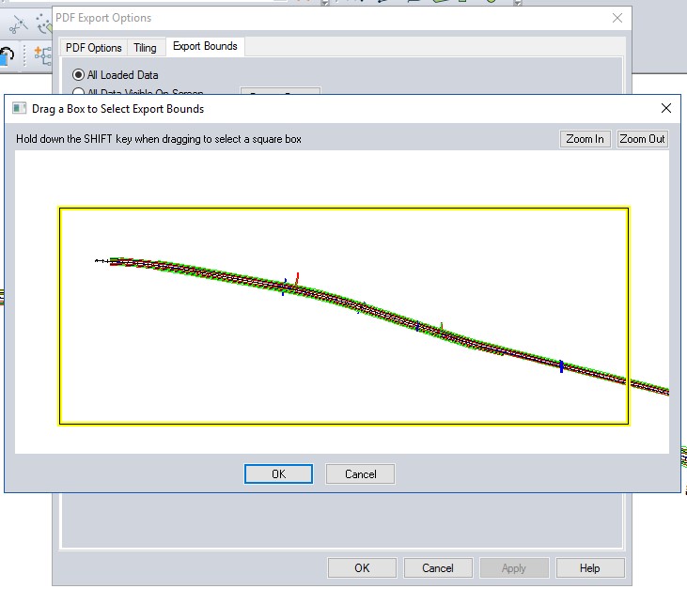
Task: Cancel the Drag a Box dialog
Action: tap(360, 473)
